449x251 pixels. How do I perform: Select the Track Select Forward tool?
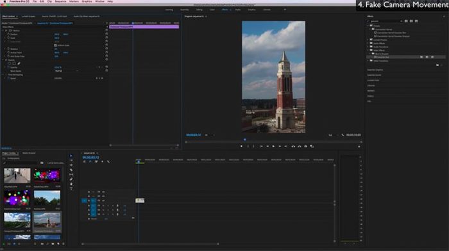pos(71,160)
